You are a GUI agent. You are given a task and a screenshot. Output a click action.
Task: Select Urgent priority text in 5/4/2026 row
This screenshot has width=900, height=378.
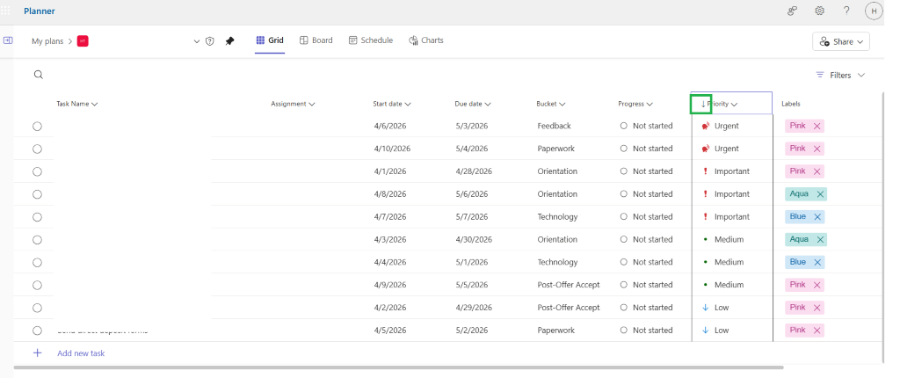pyautogui.click(x=727, y=149)
